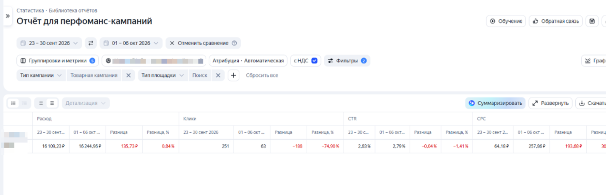This screenshot has width=606, height=195.
Task: Click the Суммаризировать button
Action: (x=495, y=103)
